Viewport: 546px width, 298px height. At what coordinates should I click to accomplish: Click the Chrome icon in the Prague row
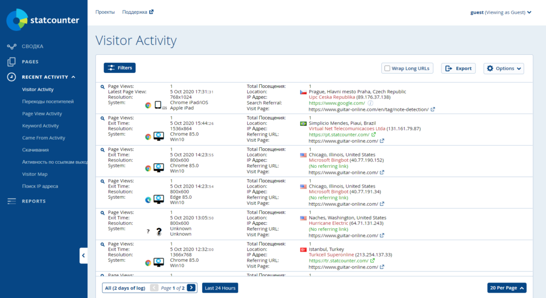tap(148, 105)
